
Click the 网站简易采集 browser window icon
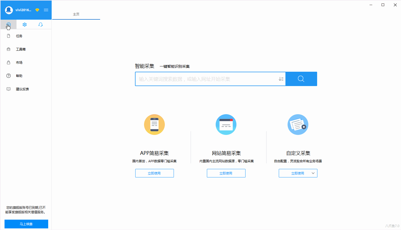click(226, 125)
